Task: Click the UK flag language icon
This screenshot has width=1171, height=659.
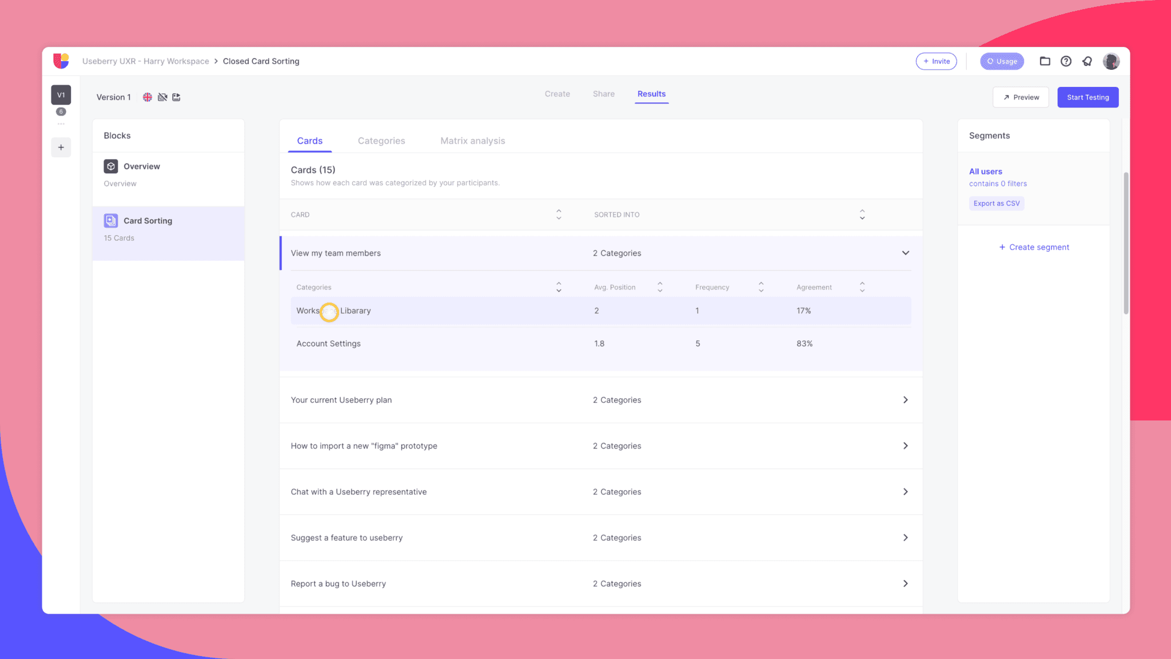Action: [x=148, y=97]
